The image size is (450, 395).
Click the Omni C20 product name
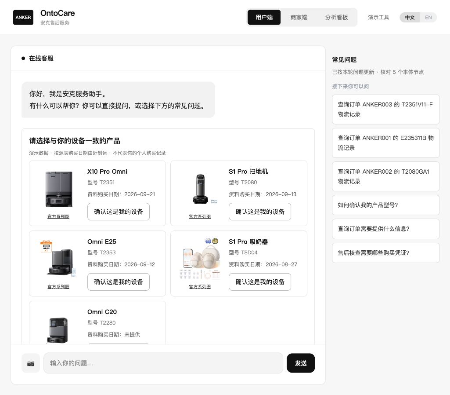pos(102,312)
